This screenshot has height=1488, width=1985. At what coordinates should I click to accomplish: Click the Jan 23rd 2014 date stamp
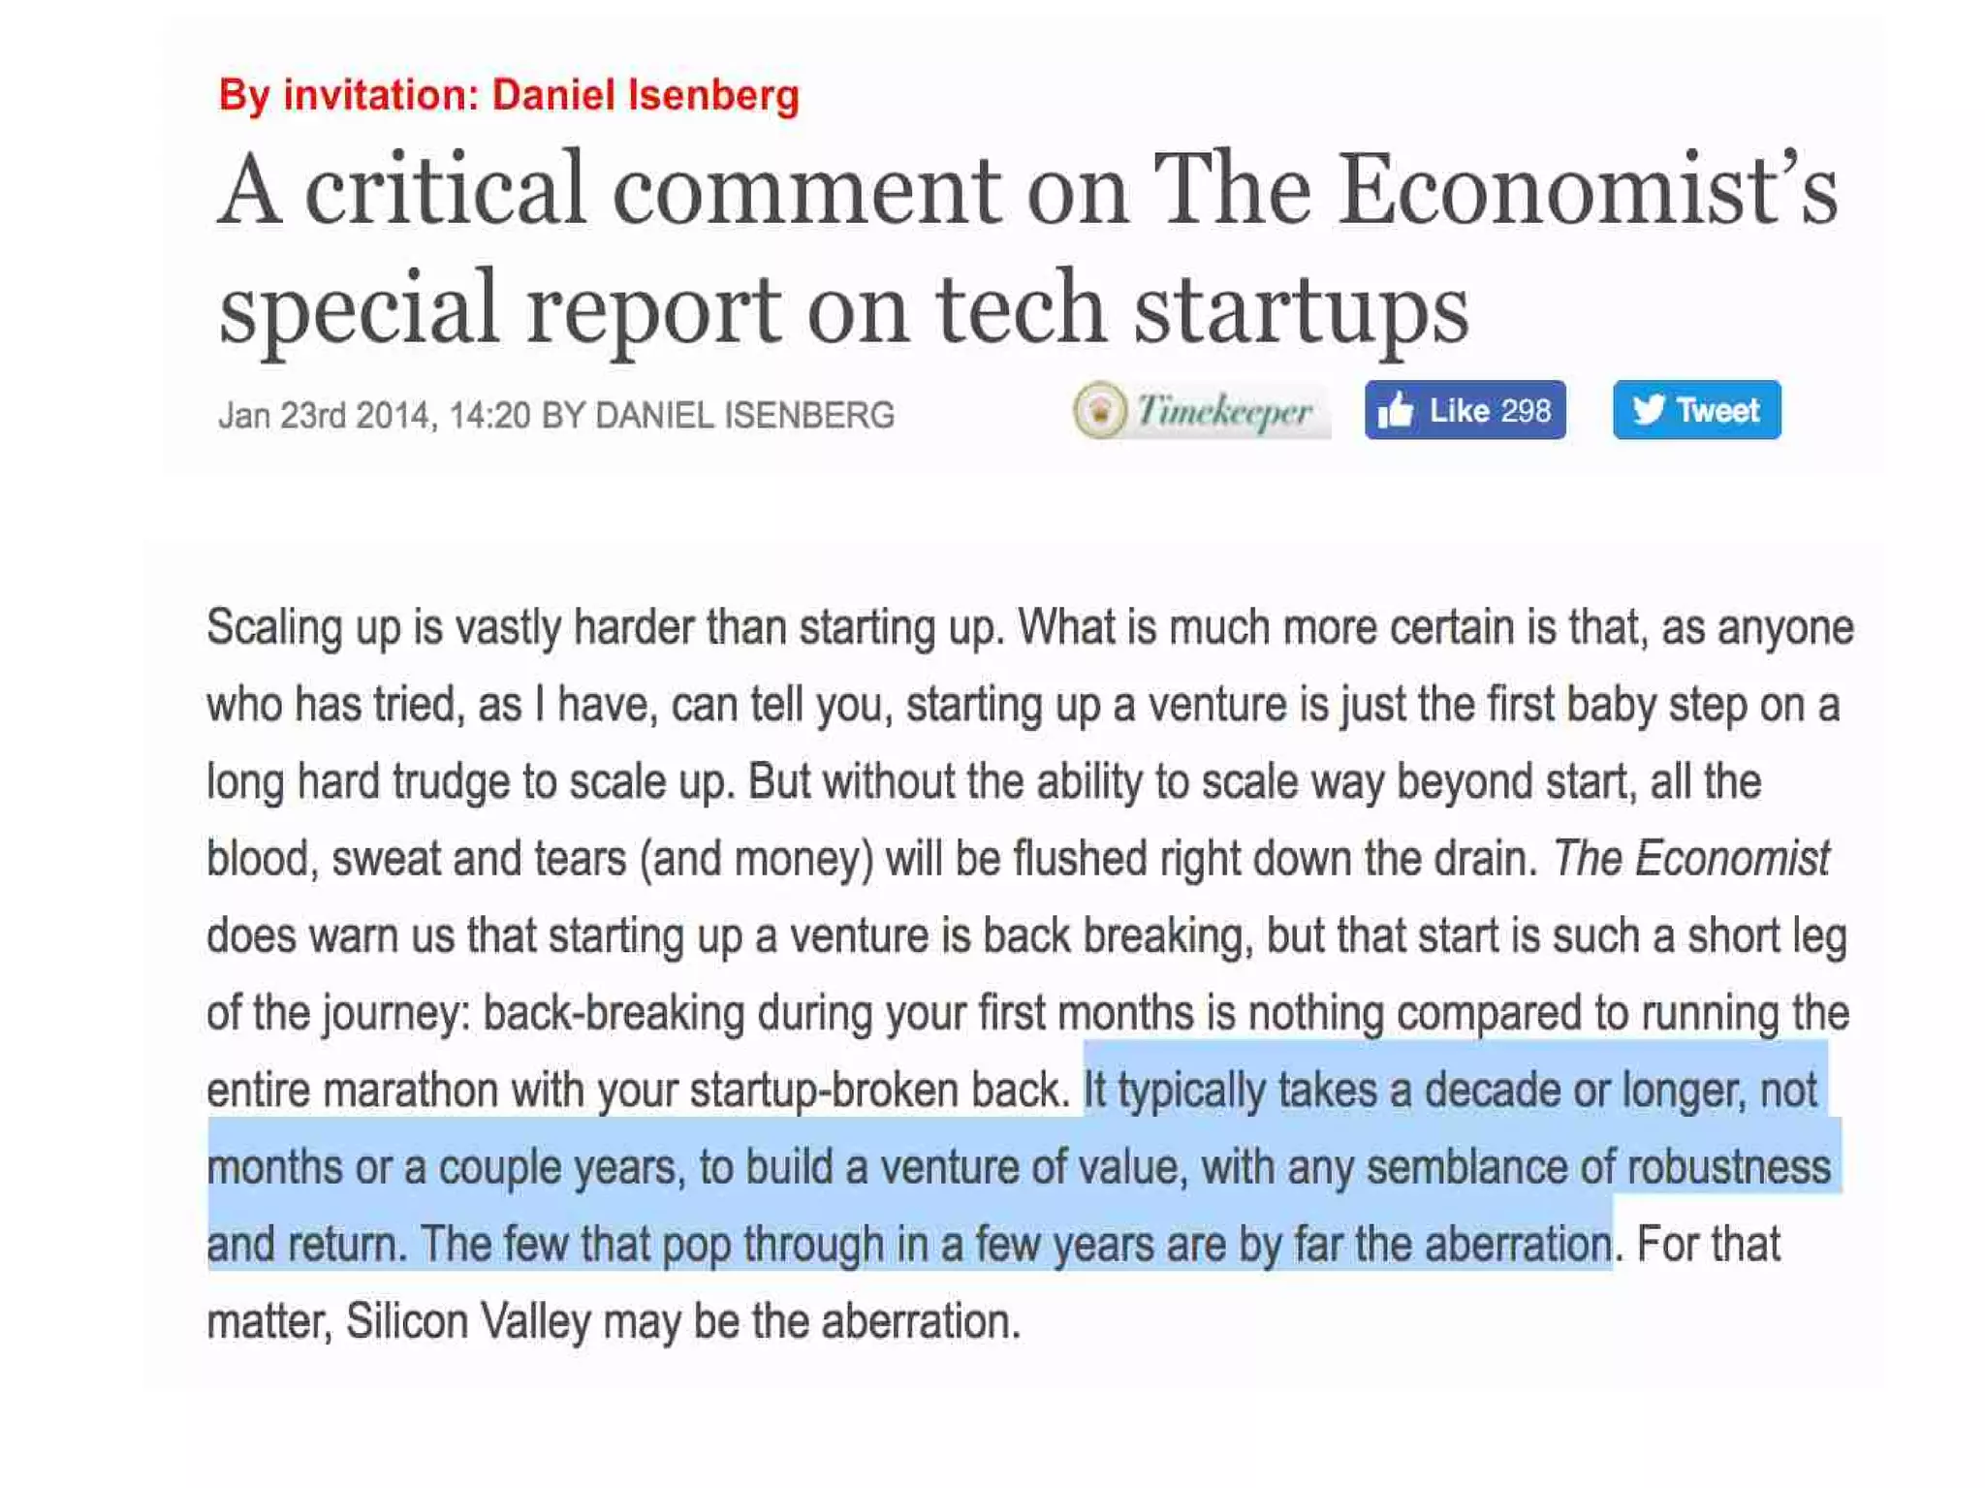coord(326,416)
